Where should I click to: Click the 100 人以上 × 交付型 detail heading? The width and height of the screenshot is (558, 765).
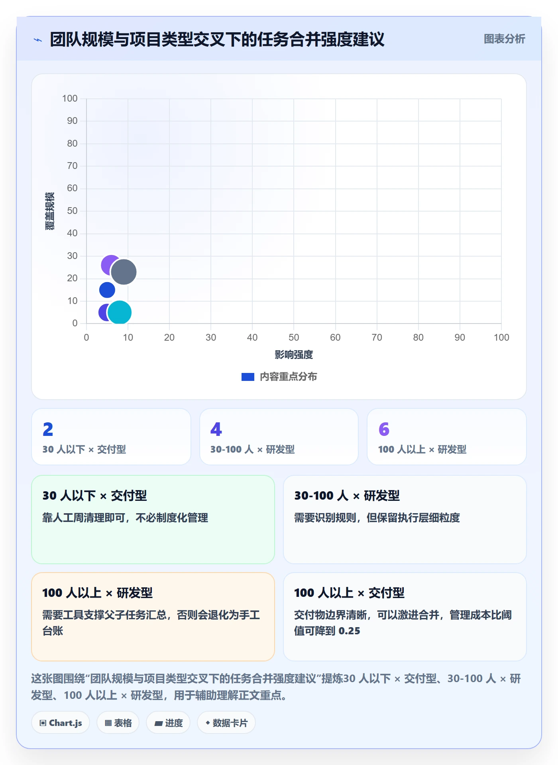tap(349, 593)
